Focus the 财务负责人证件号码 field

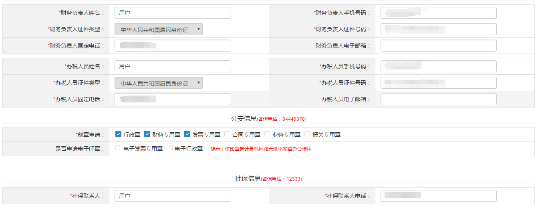(438, 29)
